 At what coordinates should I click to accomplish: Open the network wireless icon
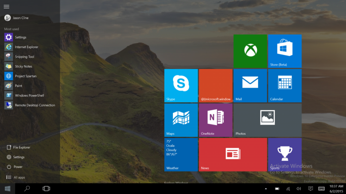click(x=288, y=189)
